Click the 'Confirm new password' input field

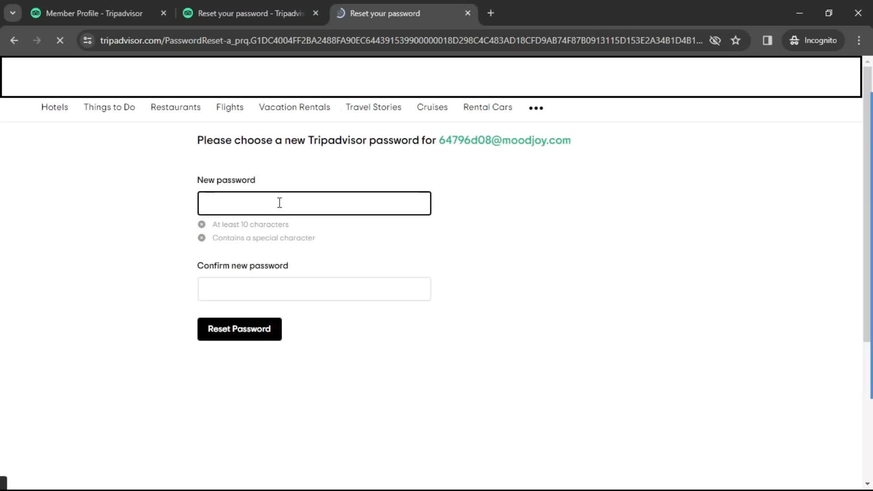314,289
